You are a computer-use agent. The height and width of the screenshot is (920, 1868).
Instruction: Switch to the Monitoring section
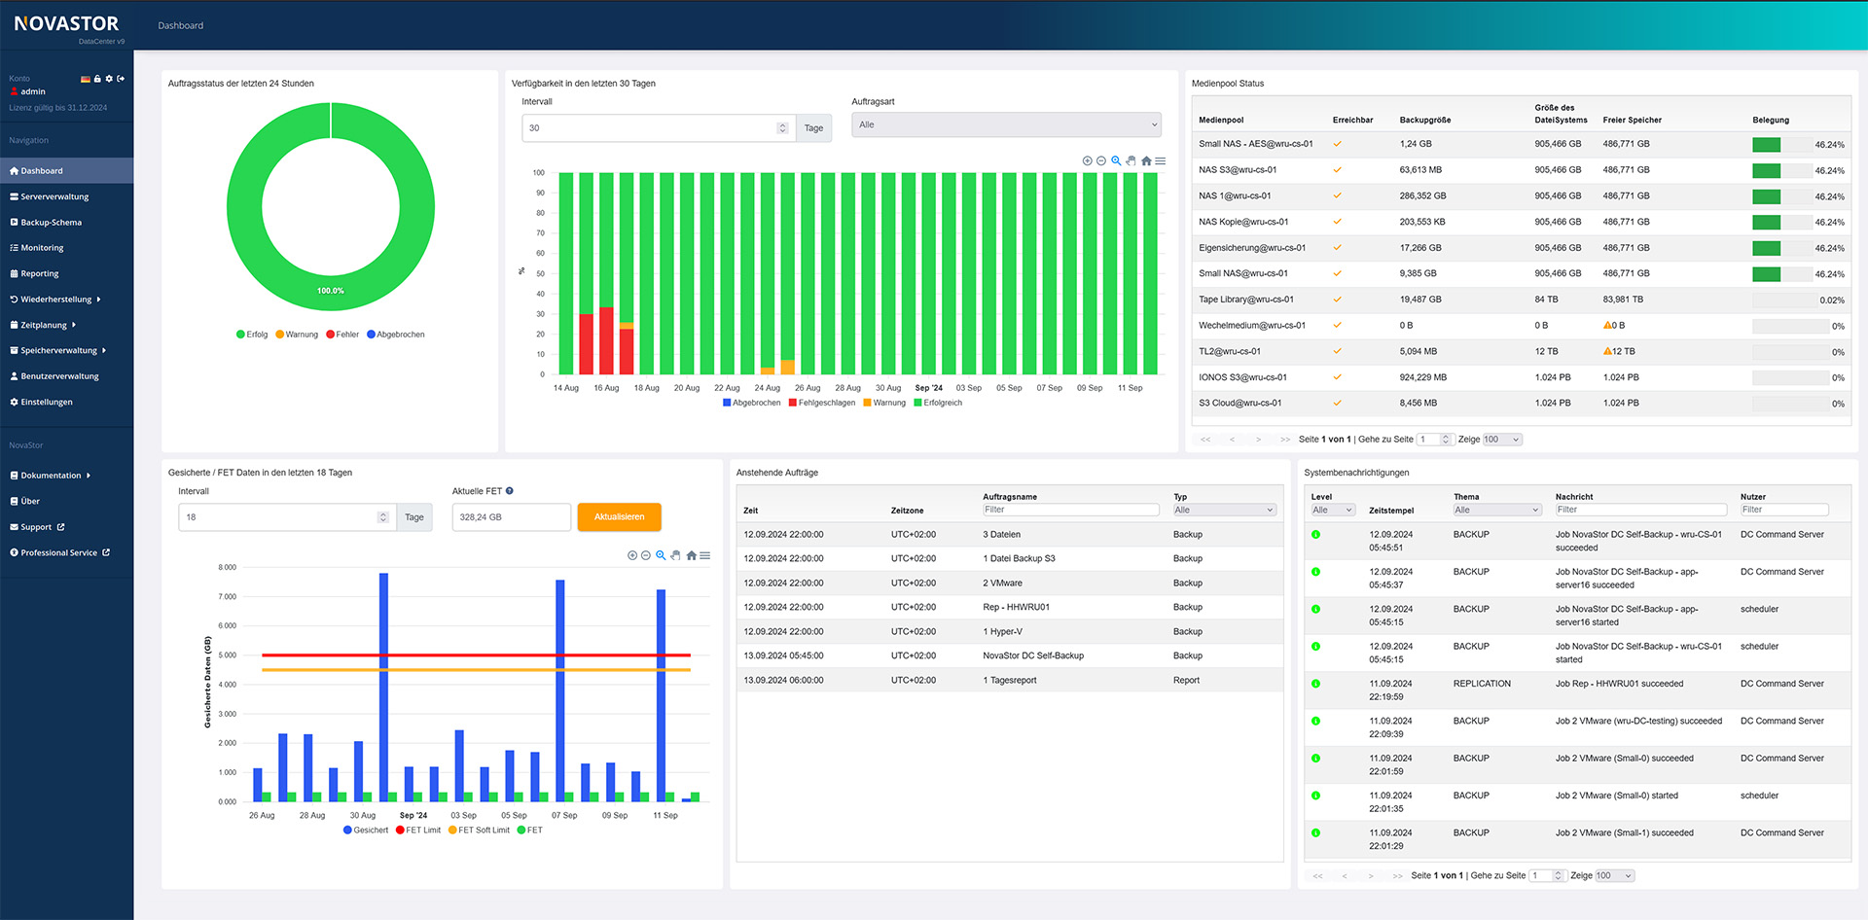[39, 247]
